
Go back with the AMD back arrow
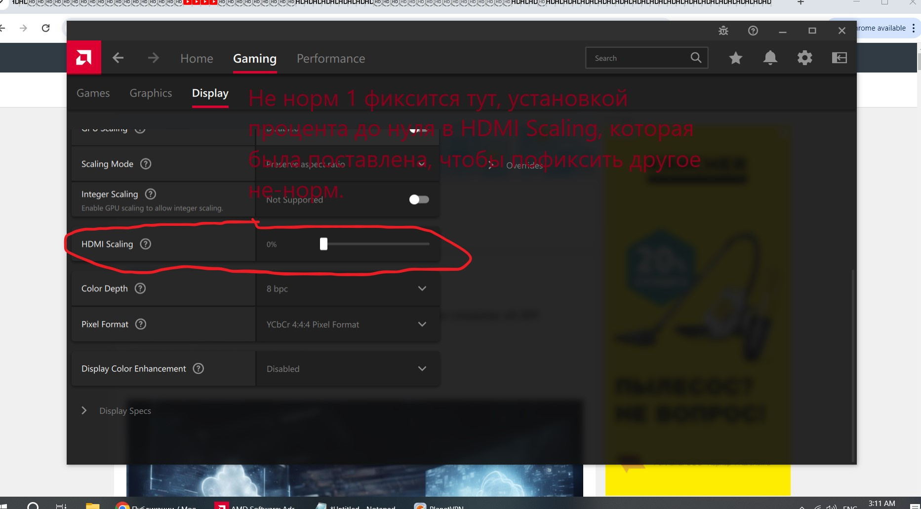click(x=118, y=58)
